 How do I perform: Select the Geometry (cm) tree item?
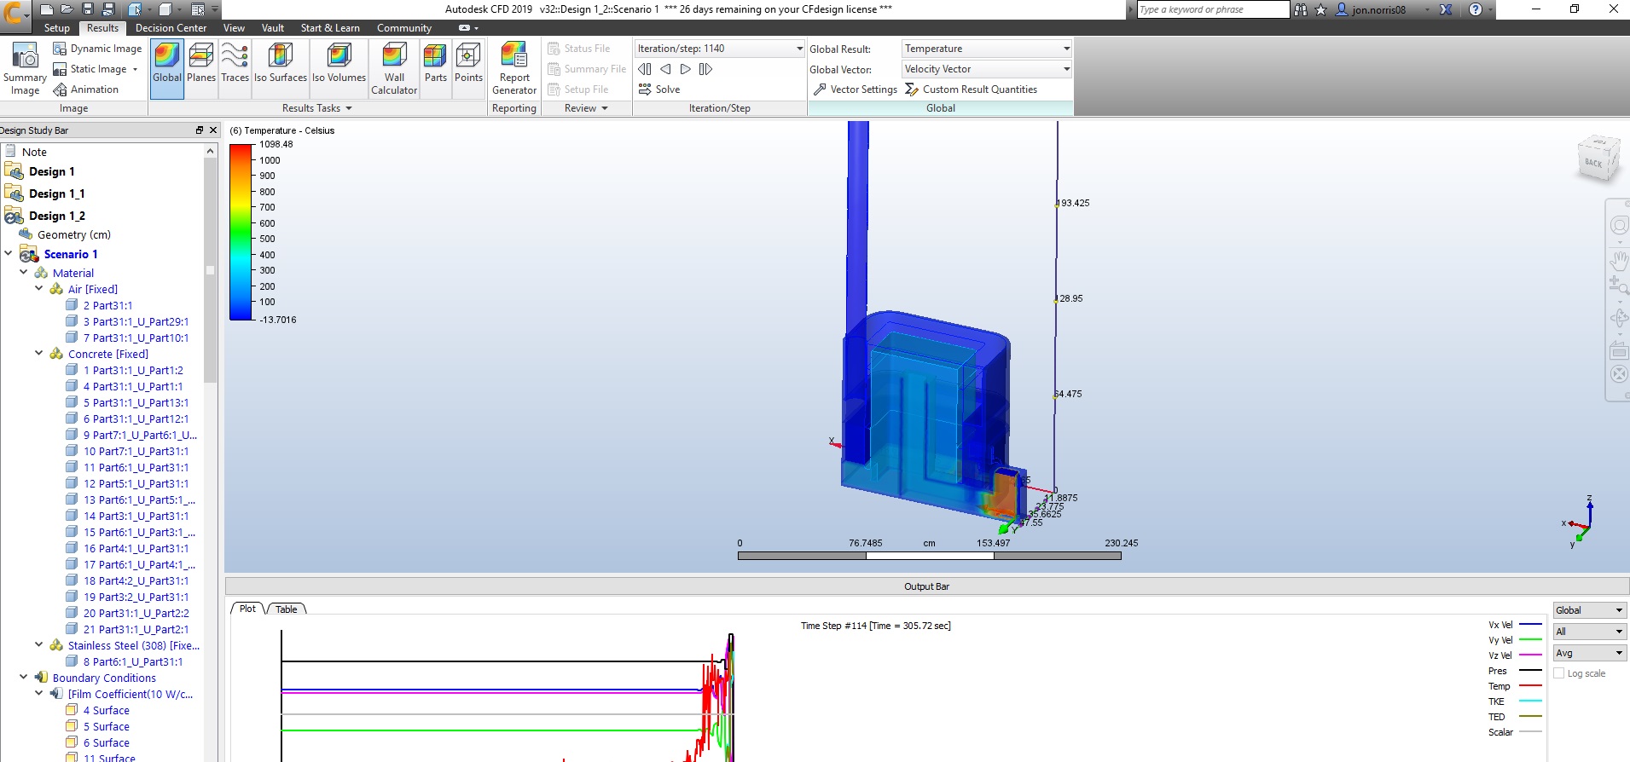73,234
